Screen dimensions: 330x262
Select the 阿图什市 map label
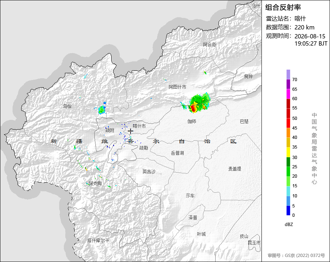click(x=177, y=87)
